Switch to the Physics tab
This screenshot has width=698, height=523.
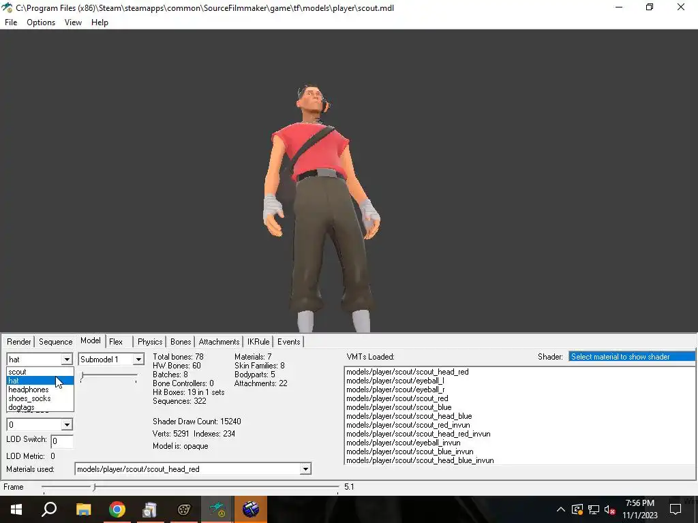click(149, 342)
